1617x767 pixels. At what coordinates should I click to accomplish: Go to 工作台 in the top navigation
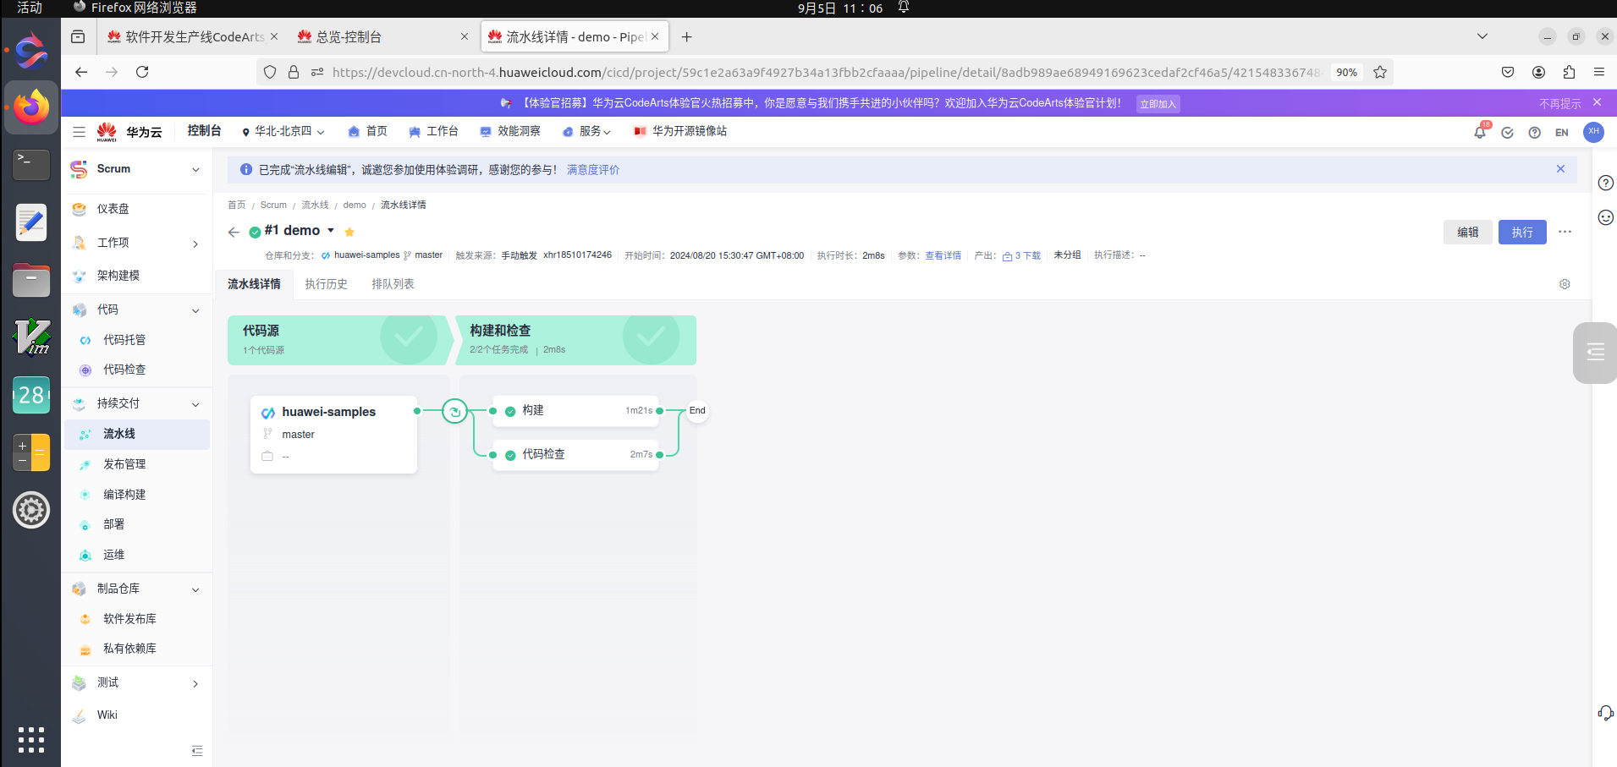tap(433, 131)
